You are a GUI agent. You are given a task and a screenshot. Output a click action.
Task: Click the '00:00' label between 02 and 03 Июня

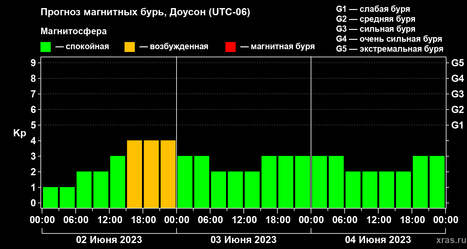[x=177, y=220]
